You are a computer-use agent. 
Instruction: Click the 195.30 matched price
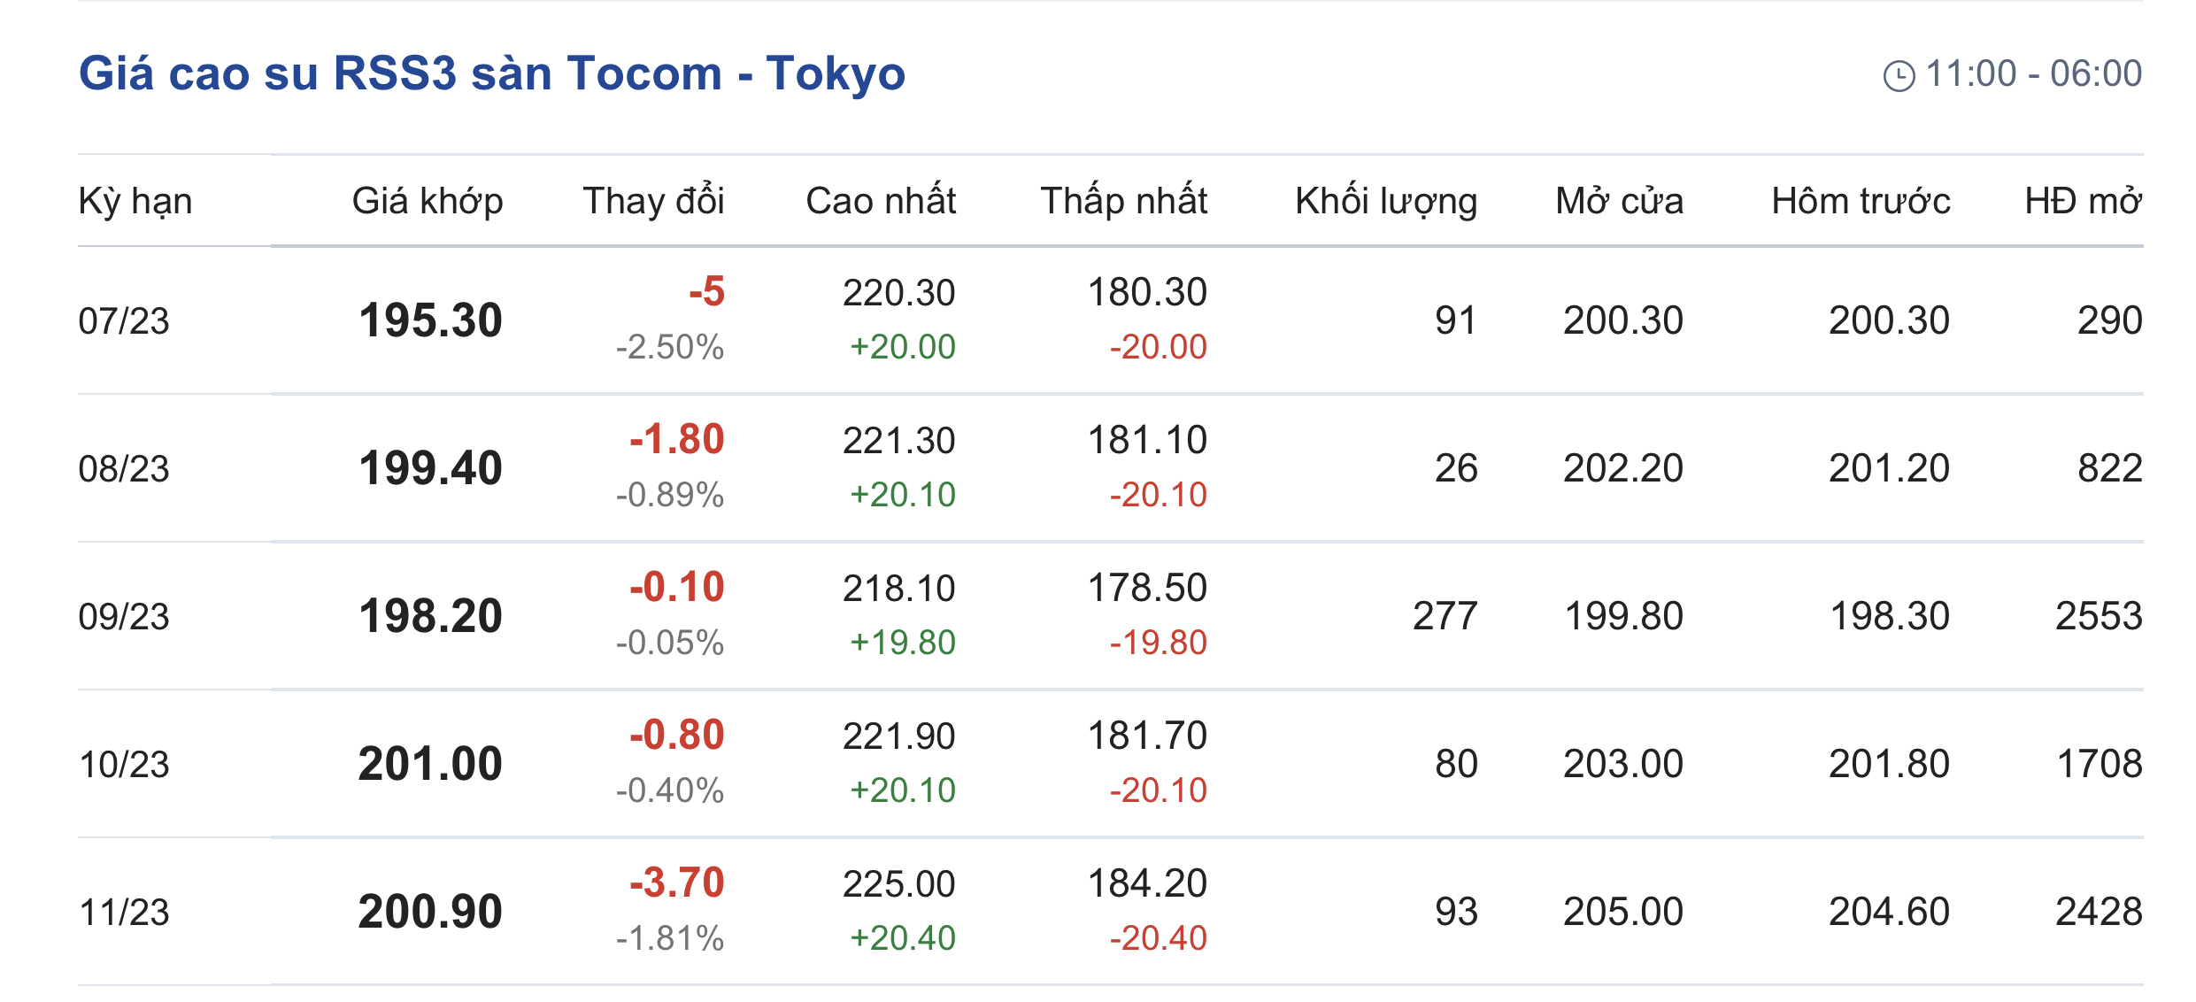coord(430,320)
